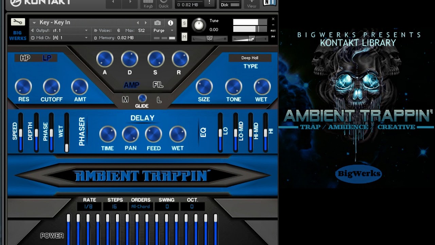Click the Release (R) knob
Viewport: 435px width, 245px height.
[x=180, y=59]
